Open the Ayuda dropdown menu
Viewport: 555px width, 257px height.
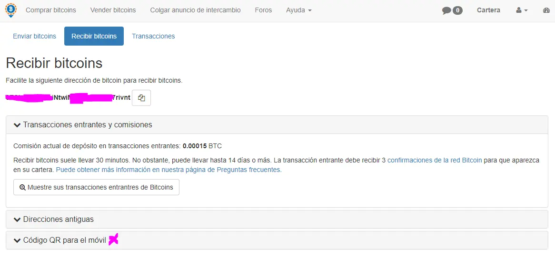299,10
